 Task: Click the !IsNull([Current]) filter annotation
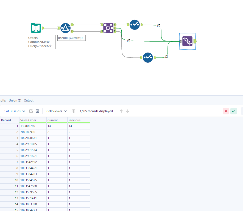(71, 38)
